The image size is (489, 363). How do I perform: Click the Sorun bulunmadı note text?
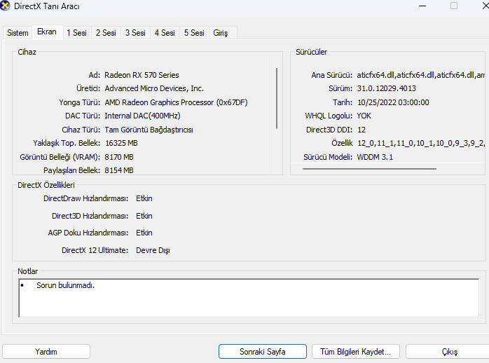(x=65, y=285)
